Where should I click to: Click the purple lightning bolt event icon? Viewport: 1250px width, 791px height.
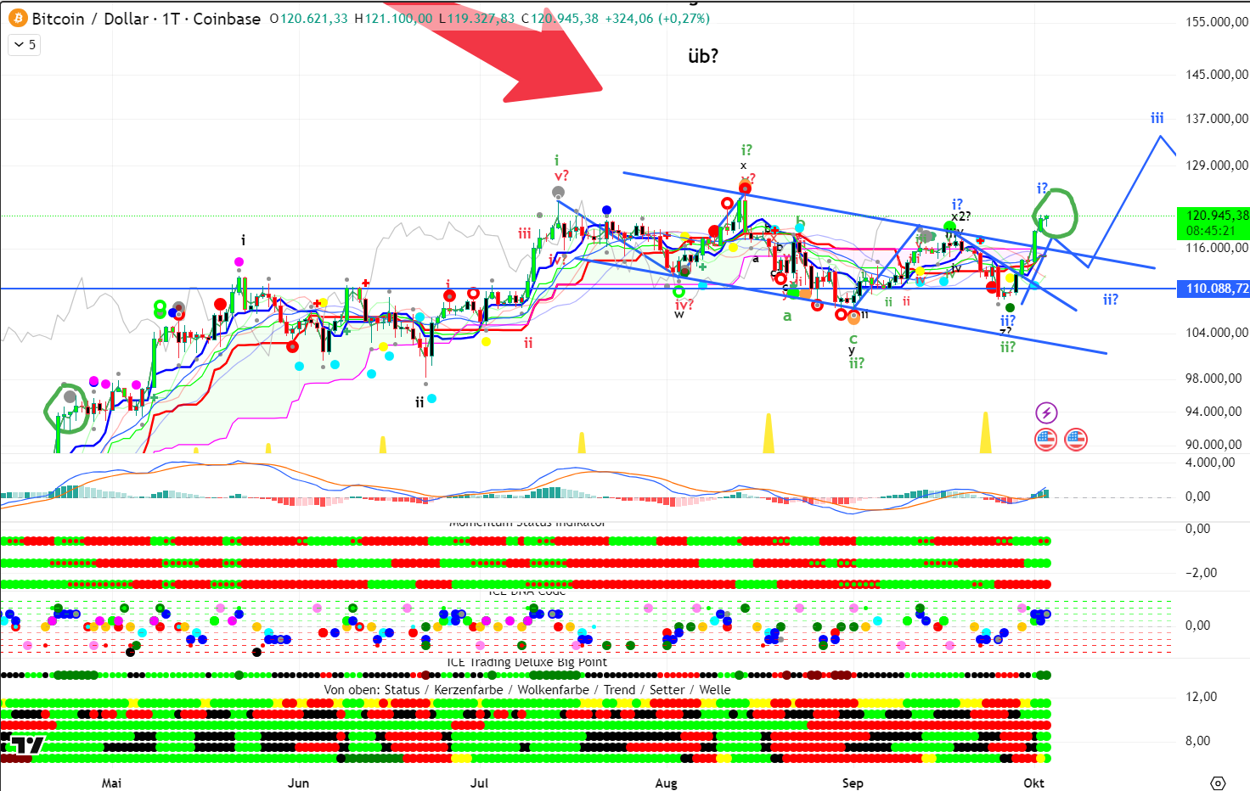coord(1046,413)
